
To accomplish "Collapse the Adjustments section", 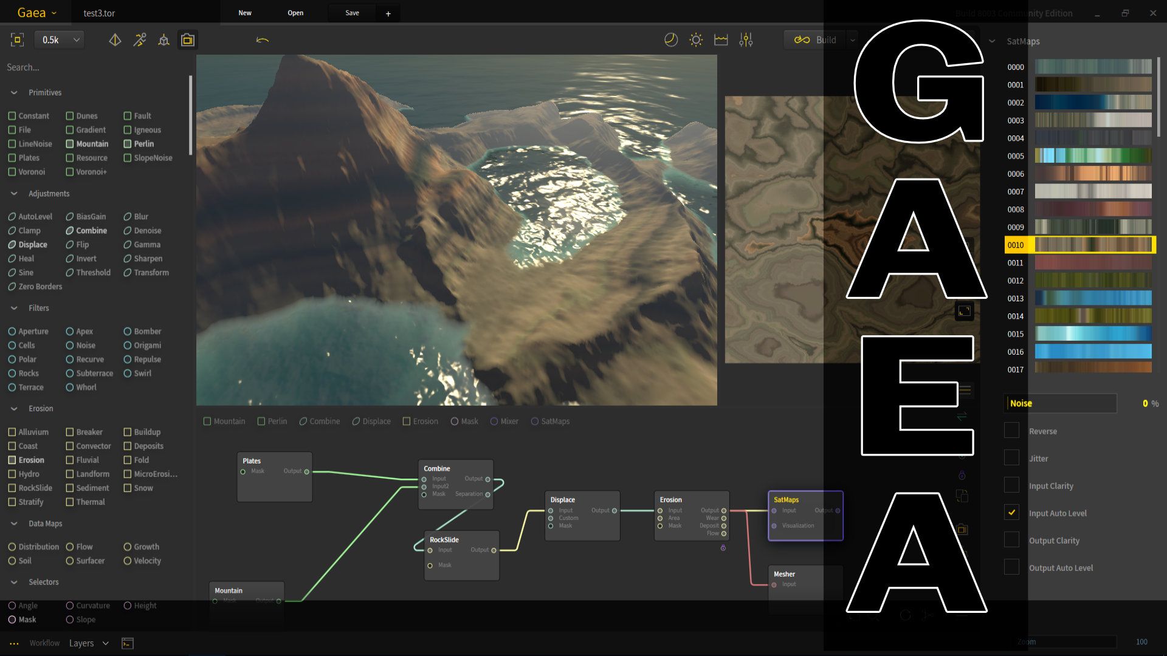I will point(14,194).
